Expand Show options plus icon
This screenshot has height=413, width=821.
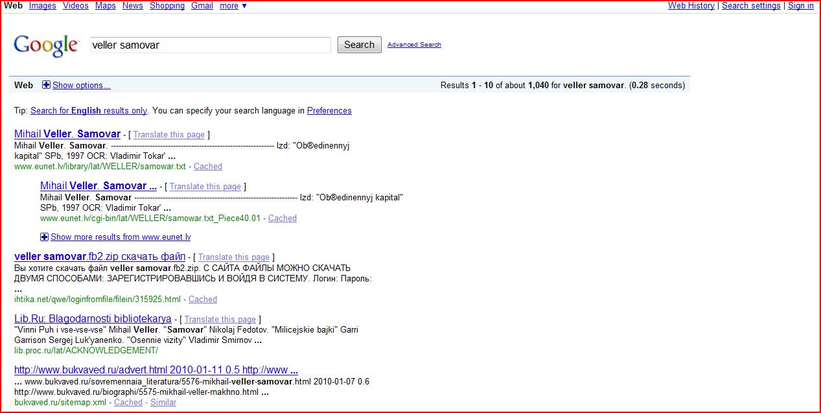pyautogui.click(x=46, y=85)
